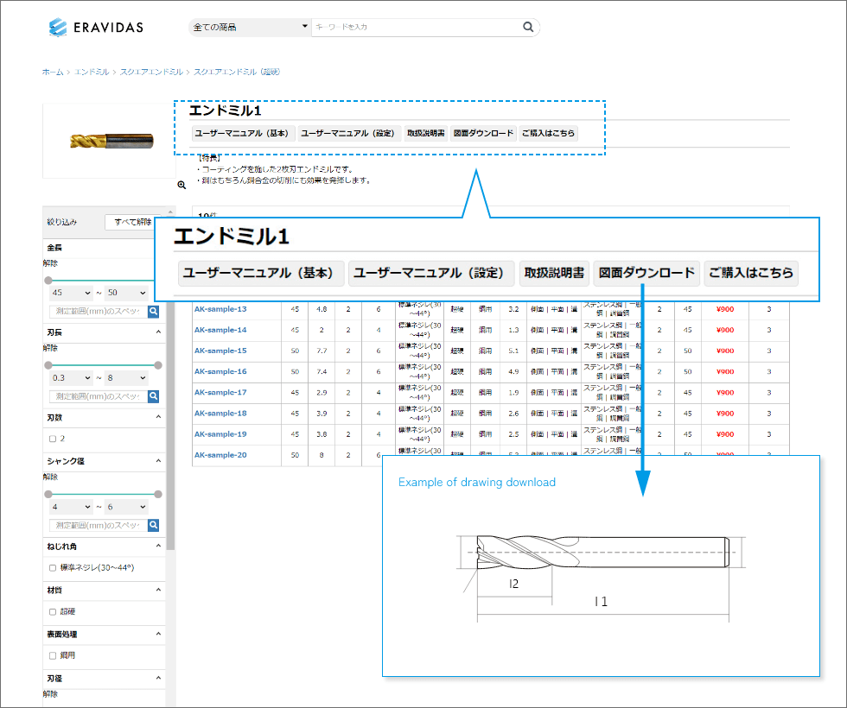The height and width of the screenshot is (708, 847).
Task: Collapse the 刃径 filter section
Action: [158, 678]
